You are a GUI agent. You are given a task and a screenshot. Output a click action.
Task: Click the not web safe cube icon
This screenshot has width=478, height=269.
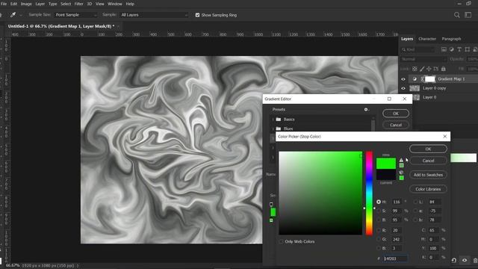(x=401, y=173)
